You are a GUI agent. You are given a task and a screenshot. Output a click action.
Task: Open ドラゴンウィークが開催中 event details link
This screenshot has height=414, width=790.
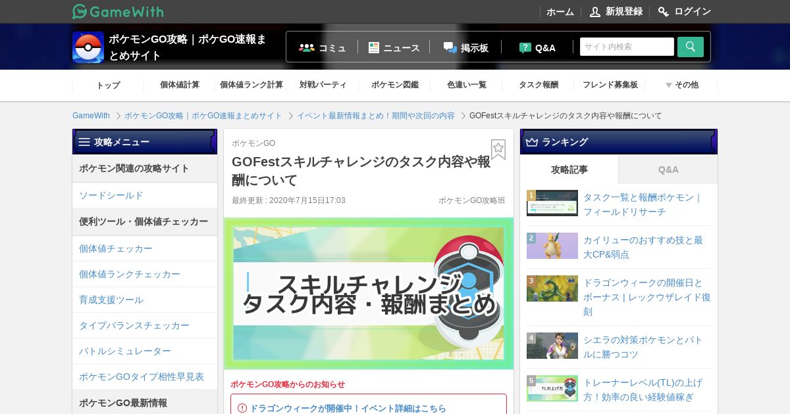pos(348,408)
